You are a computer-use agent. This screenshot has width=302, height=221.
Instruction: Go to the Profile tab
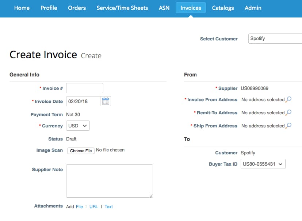pos(49,8)
